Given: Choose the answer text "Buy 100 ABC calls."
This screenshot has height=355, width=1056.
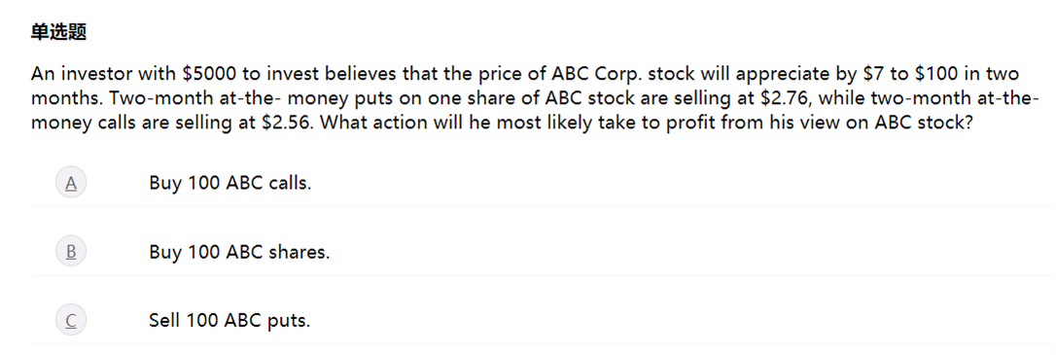Looking at the screenshot, I should click(x=230, y=183).
